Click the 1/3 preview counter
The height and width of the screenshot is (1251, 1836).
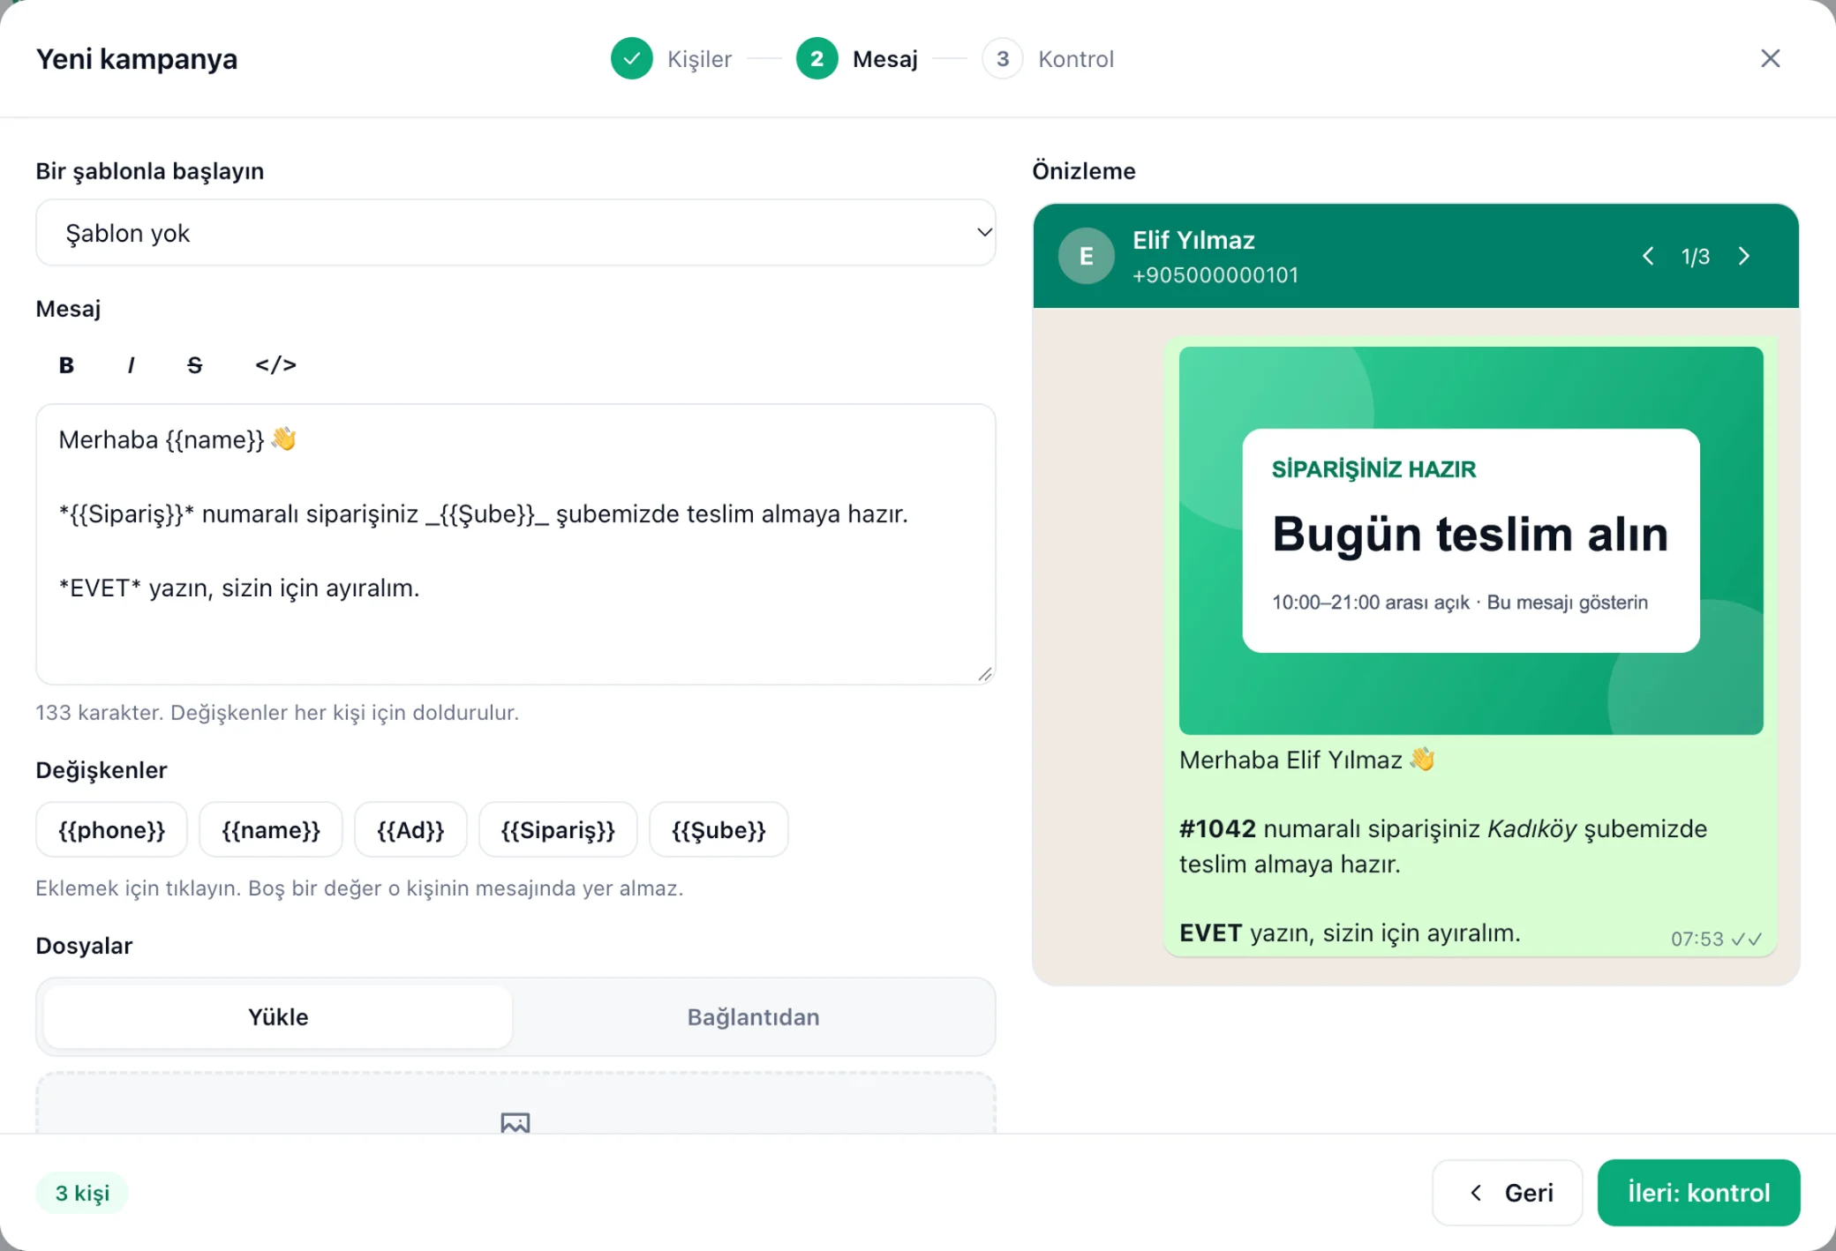[1696, 257]
